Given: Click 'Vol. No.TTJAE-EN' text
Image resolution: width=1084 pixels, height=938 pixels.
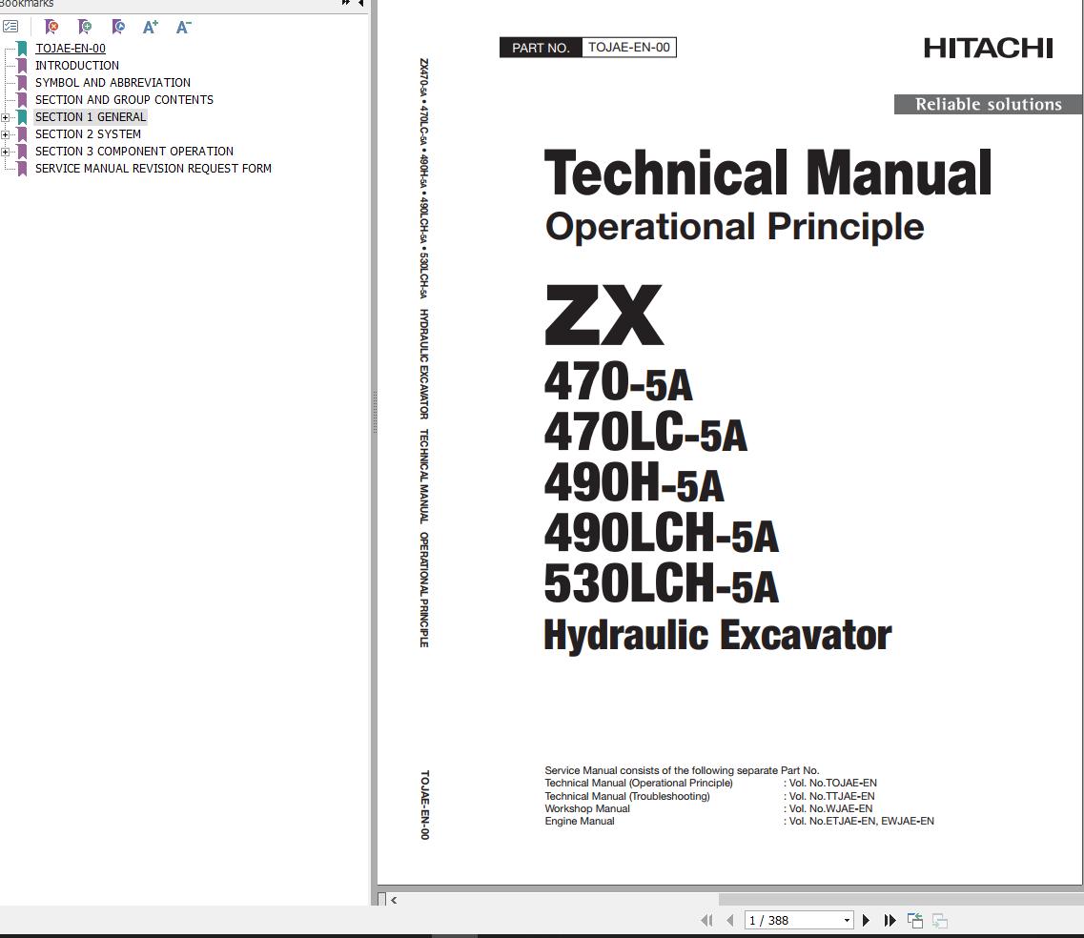Looking at the screenshot, I should tap(831, 796).
